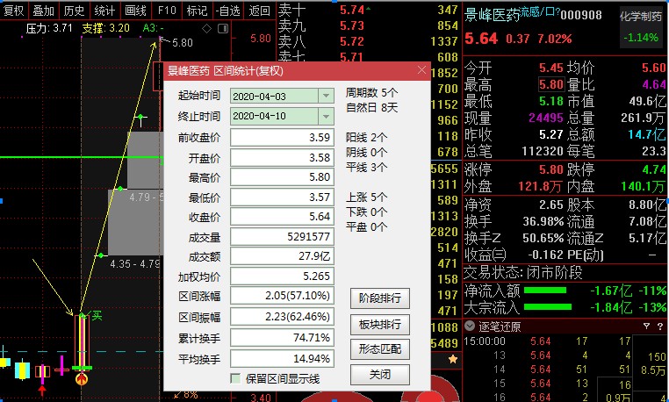Click the red up-arrow marker under candle

click(42, 390)
